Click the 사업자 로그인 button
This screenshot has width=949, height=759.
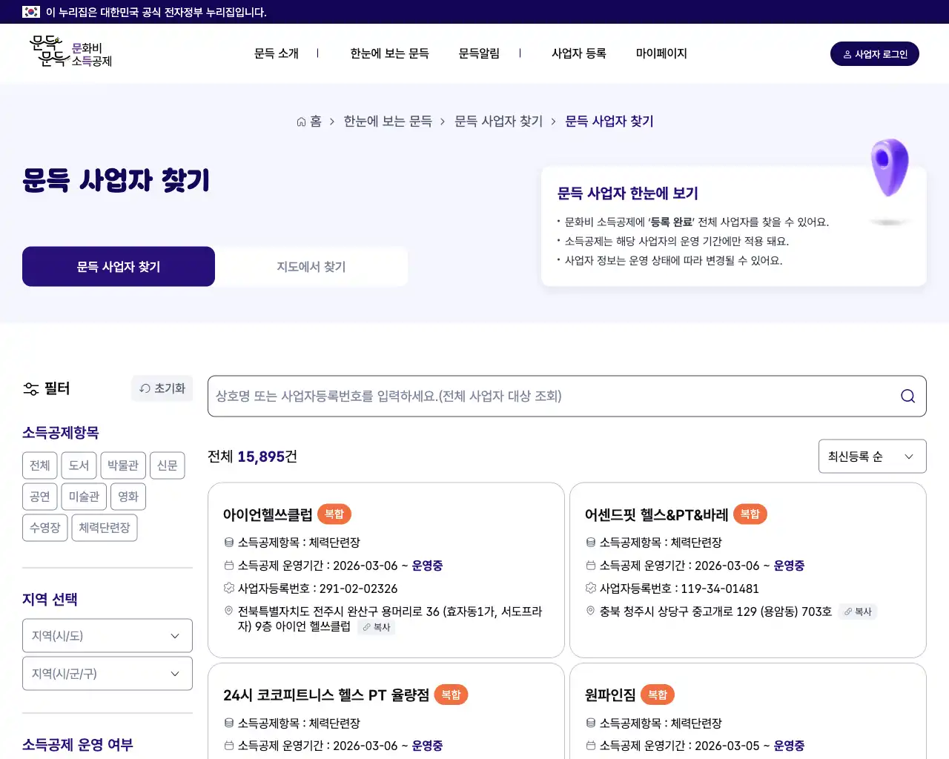pos(874,53)
